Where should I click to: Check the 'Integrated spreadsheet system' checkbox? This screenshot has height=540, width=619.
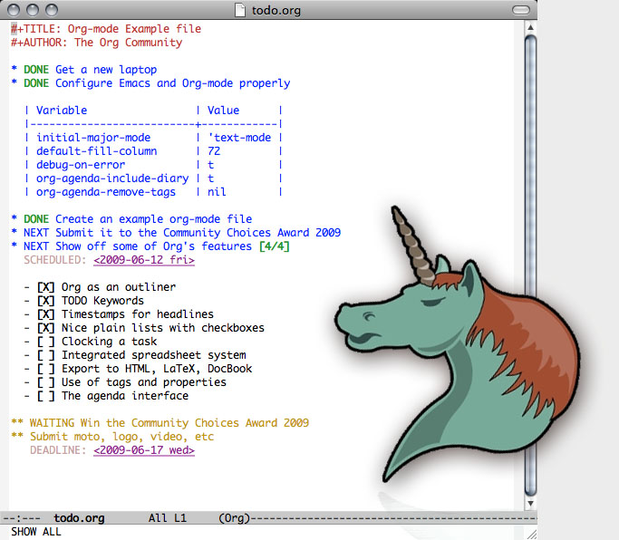46,355
